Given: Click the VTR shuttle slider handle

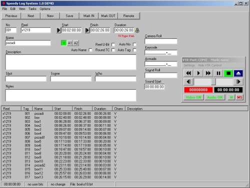Looking at the screenshot, I should 213,82.
